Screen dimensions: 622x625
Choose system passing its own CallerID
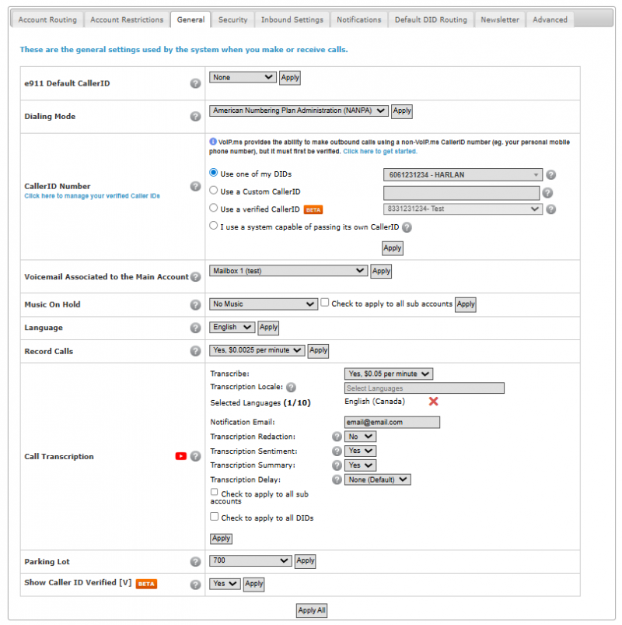(214, 226)
